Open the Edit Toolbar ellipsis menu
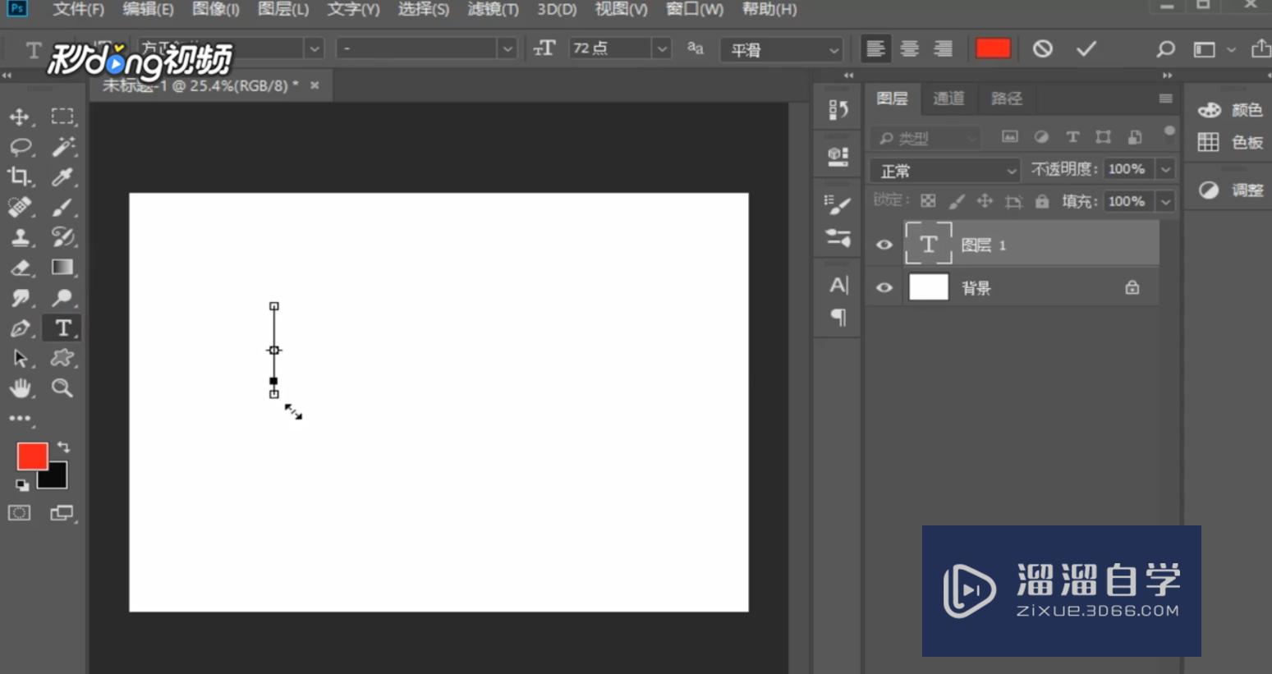1272x674 pixels. tap(20, 419)
